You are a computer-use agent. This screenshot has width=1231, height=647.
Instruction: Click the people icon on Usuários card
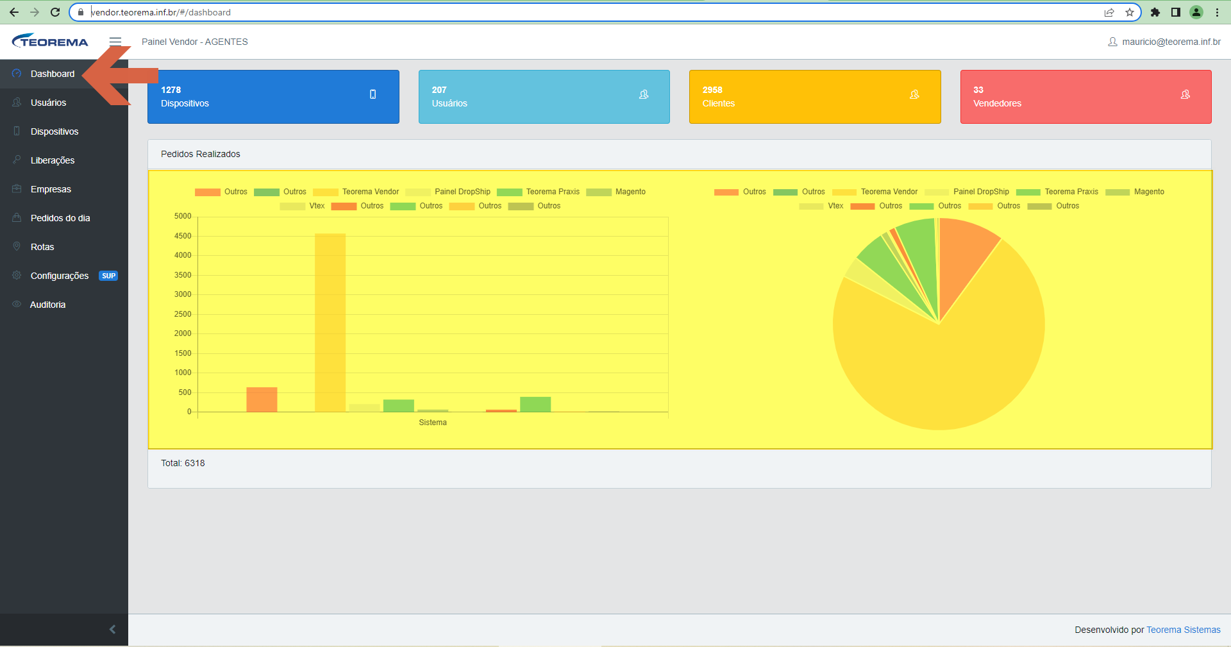644,94
